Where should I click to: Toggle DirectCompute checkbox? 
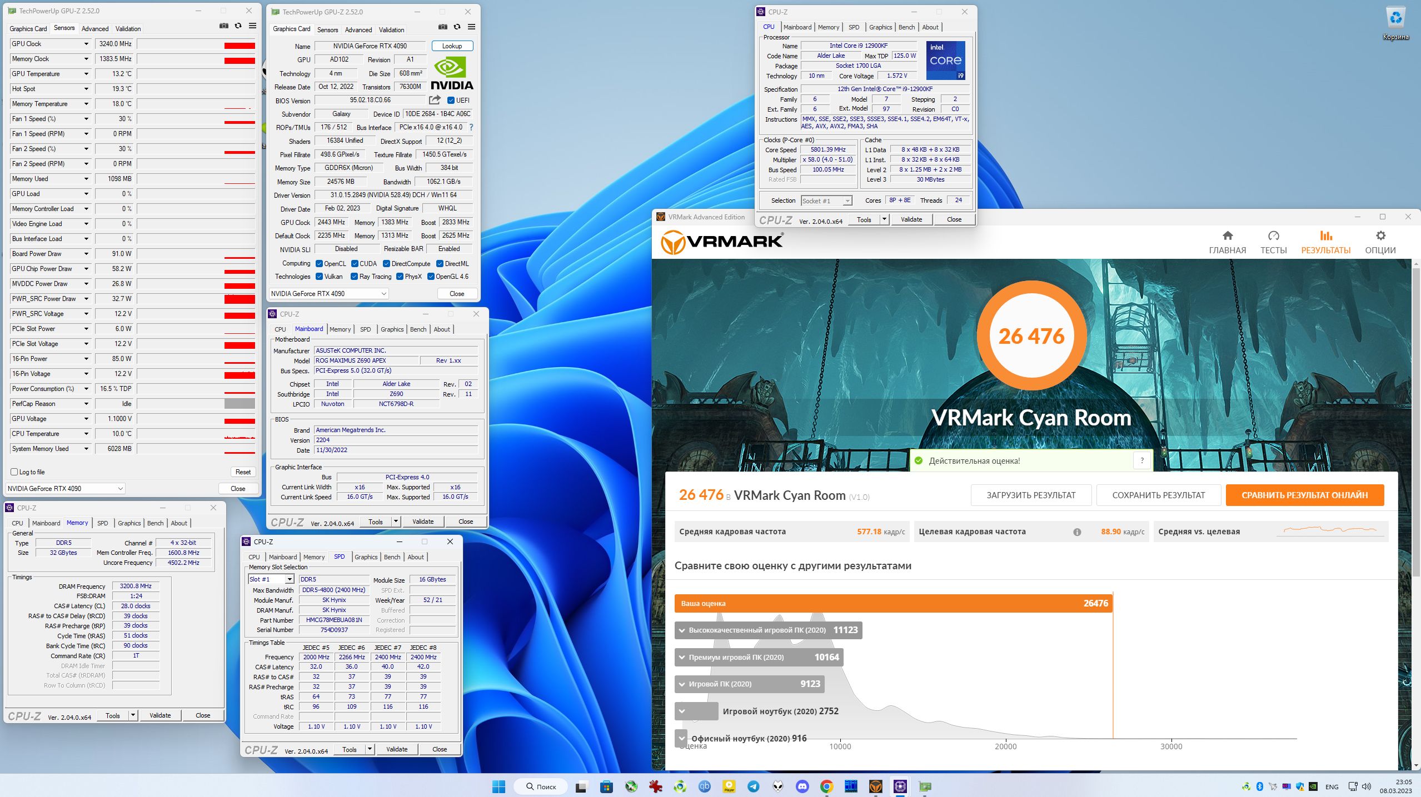click(386, 264)
